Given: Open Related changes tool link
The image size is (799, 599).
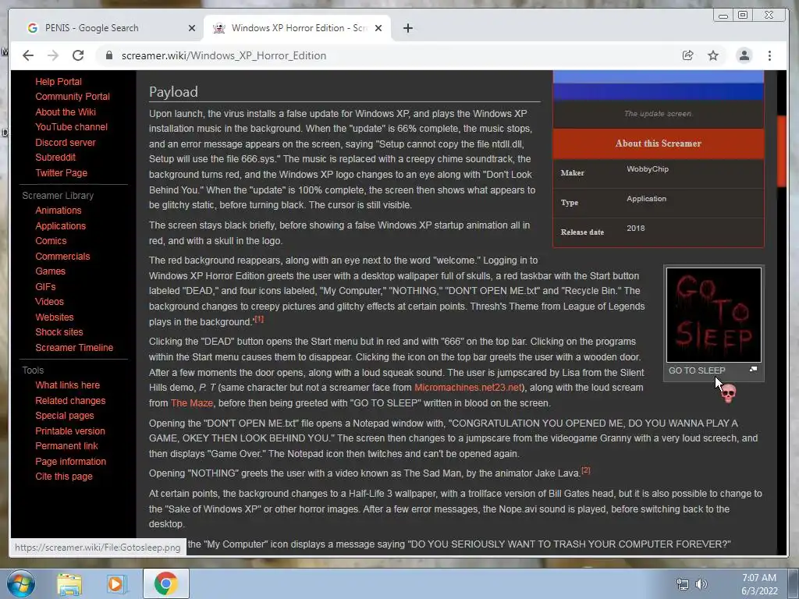Looking at the screenshot, I should click(x=70, y=400).
